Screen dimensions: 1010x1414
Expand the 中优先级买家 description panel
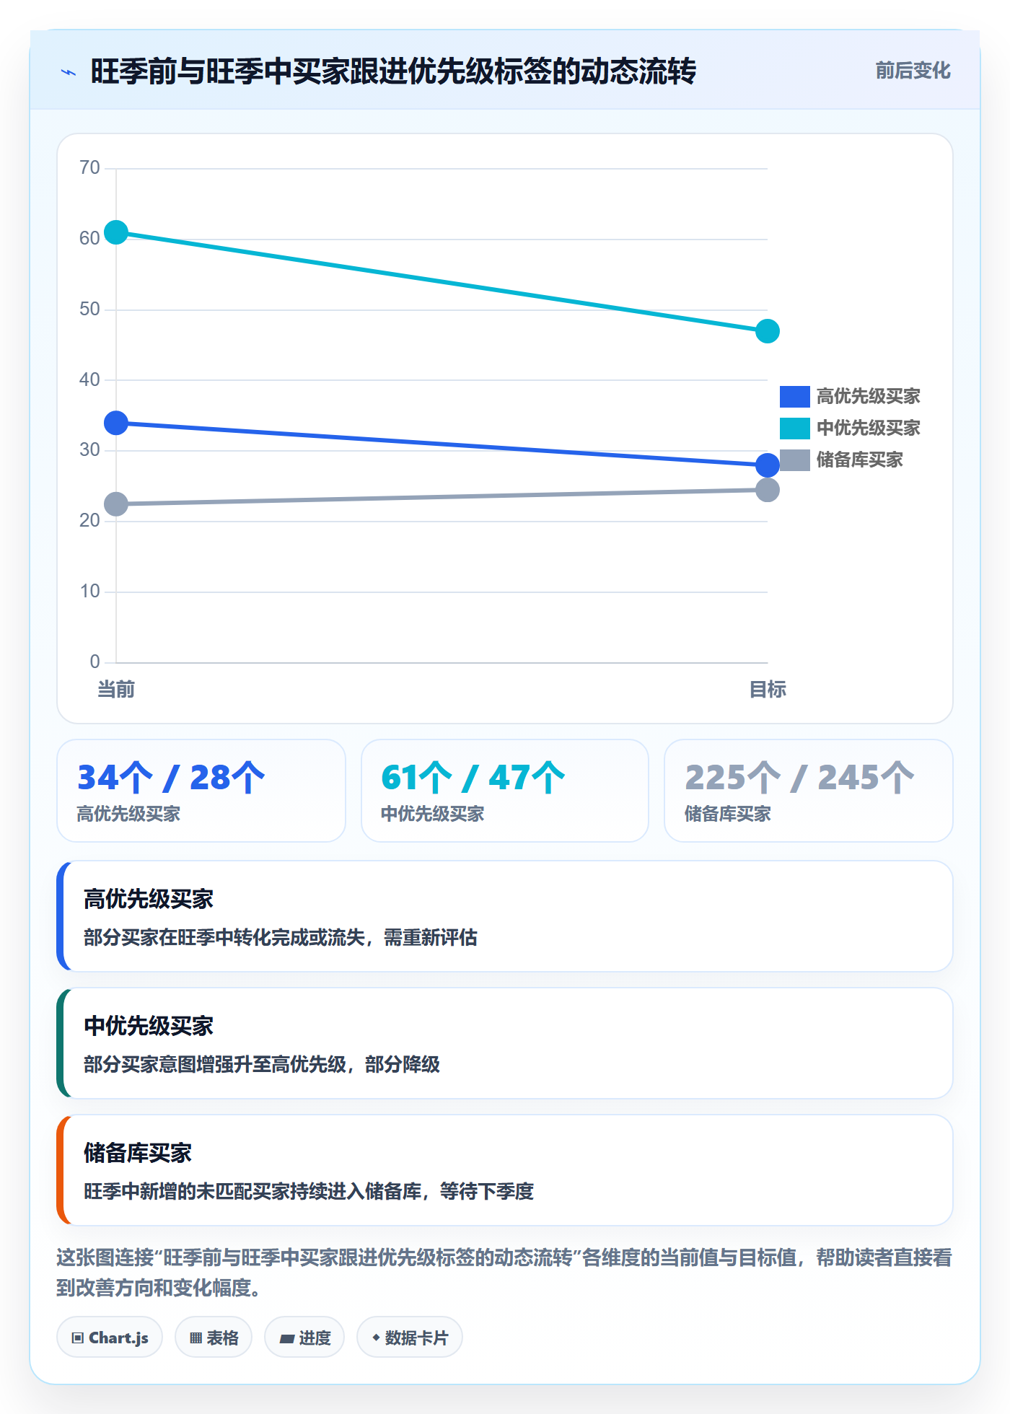click(x=505, y=1043)
